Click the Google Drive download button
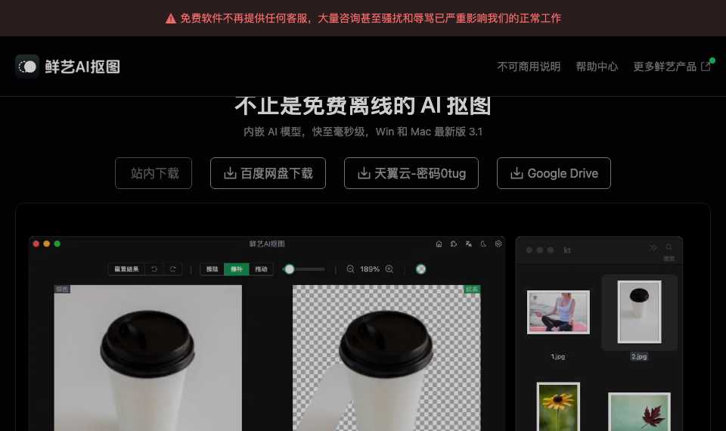Image resolution: width=726 pixels, height=431 pixels. click(x=554, y=173)
